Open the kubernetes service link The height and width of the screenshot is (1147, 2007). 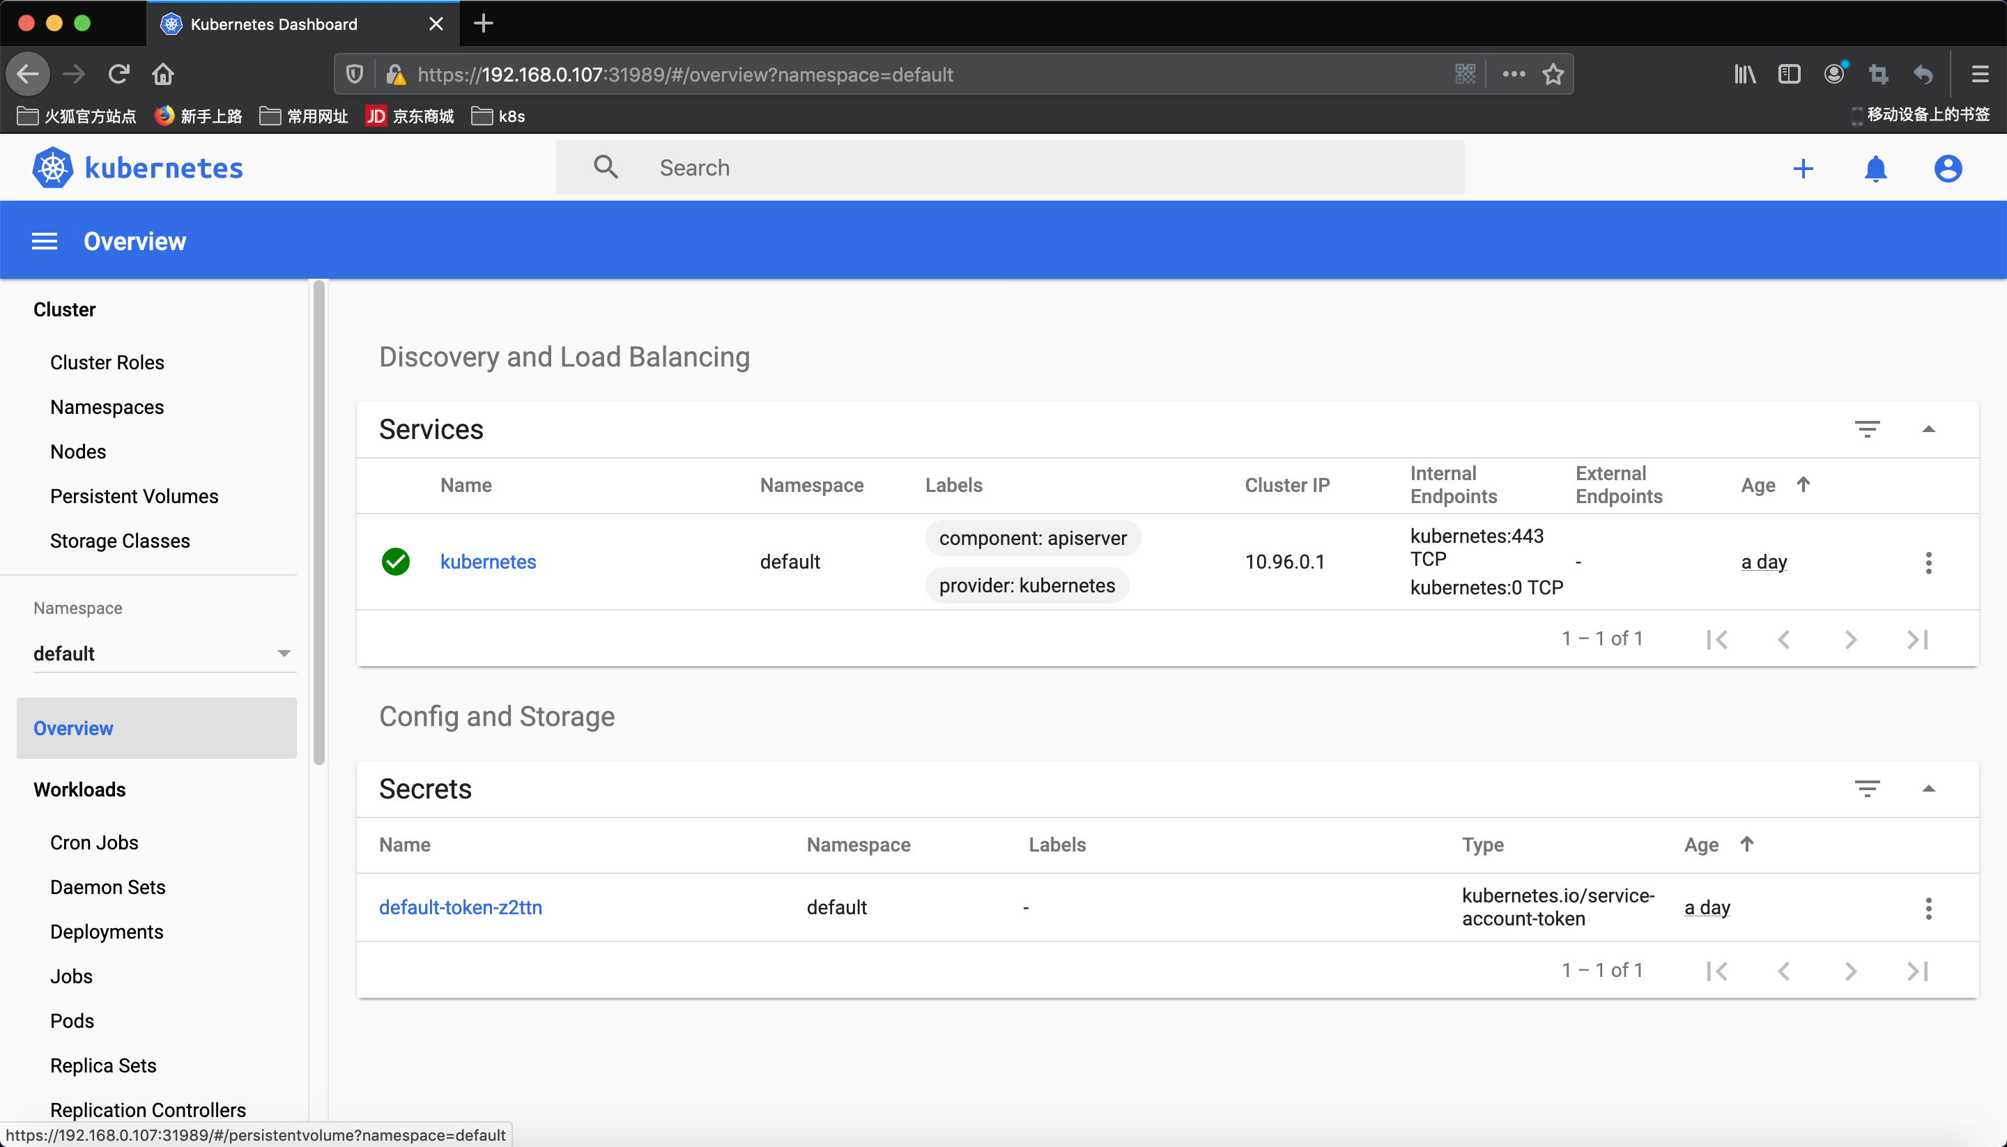point(488,562)
